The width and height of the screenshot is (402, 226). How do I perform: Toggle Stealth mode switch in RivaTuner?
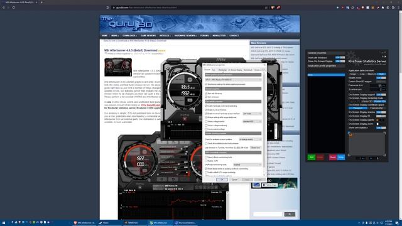tap(381, 78)
